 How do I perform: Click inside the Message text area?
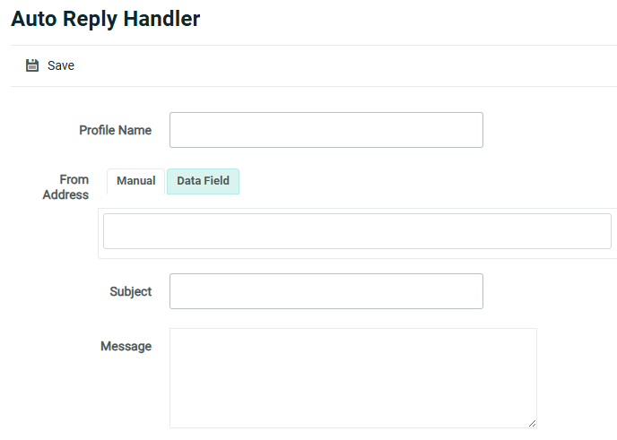tap(352, 377)
